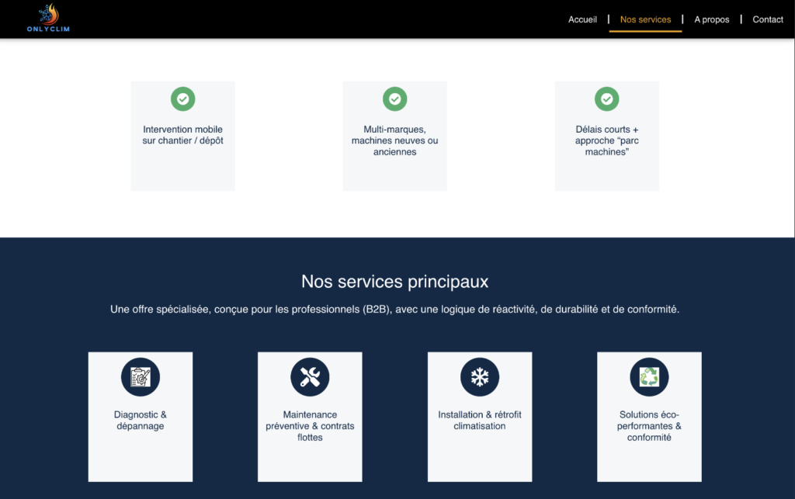The height and width of the screenshot is (499, 795).
Task: Go to the Accueil page
Action: (x=582, y=19)
